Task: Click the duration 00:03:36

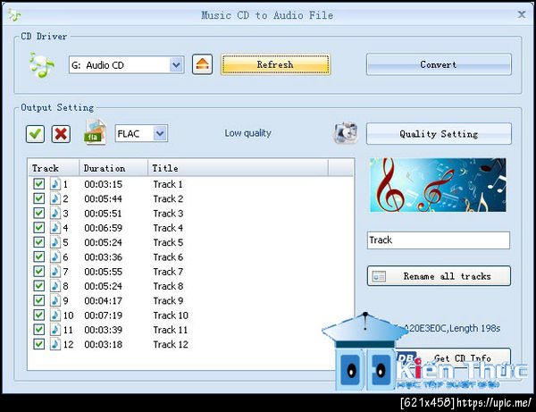Action: (104, 257)
